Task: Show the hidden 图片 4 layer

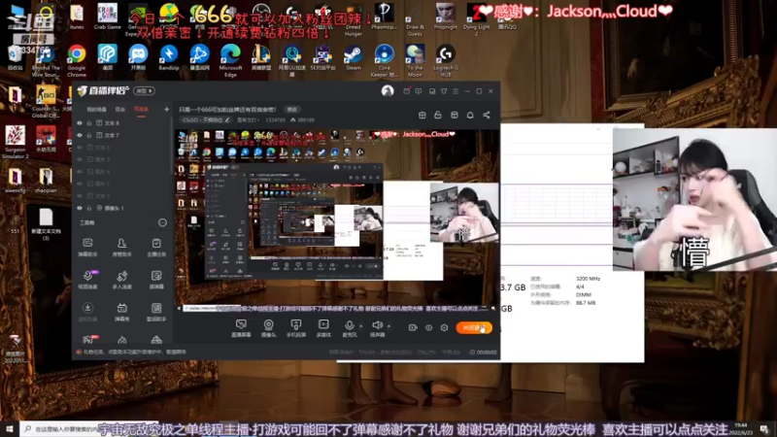Action: pyautogui.click(x=80, y=172)
